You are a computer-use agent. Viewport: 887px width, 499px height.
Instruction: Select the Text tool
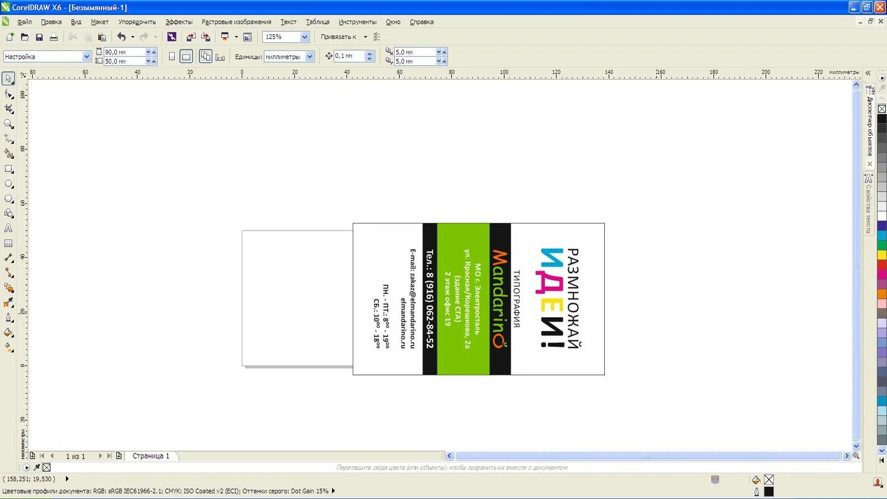pos(8,228)
